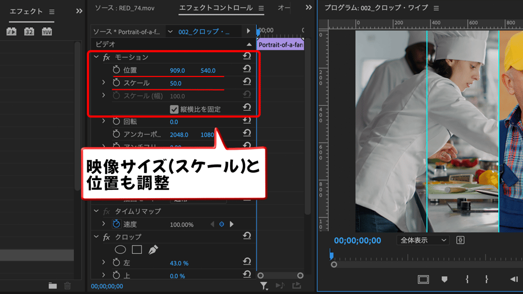Click the スケール value 50.0

(176, 83)
